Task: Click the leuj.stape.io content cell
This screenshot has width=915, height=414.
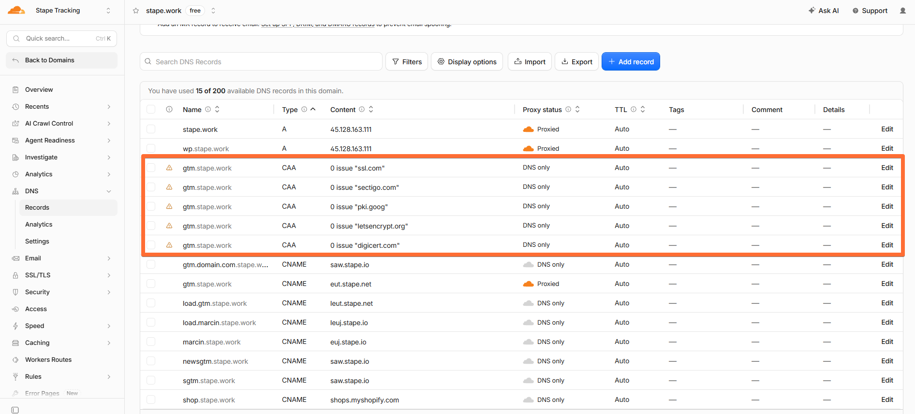Action: [x=349, y=323]
